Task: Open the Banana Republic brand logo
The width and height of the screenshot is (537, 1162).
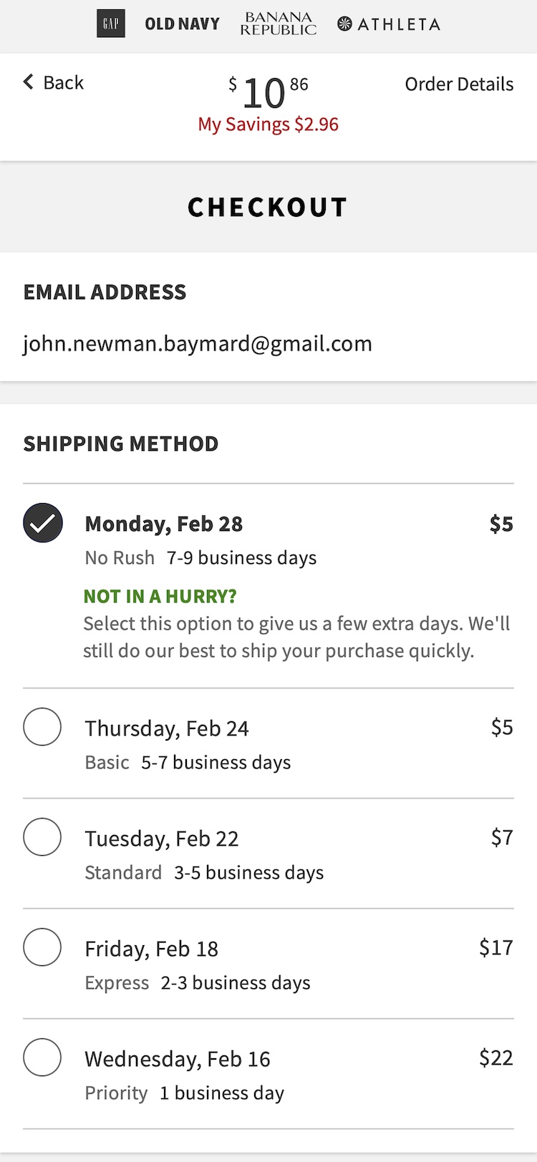Action: tap(278, 24)
